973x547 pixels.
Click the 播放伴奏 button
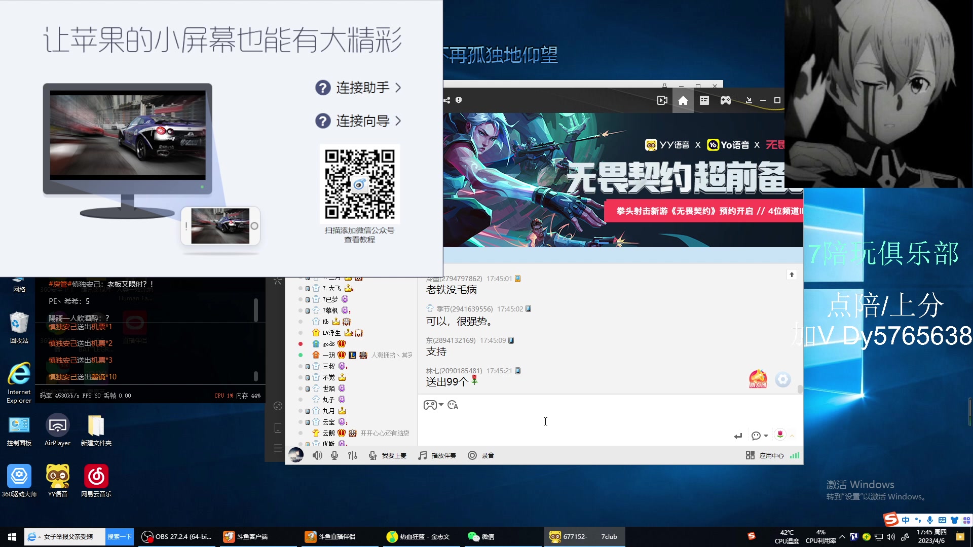[x=437, y=455]
